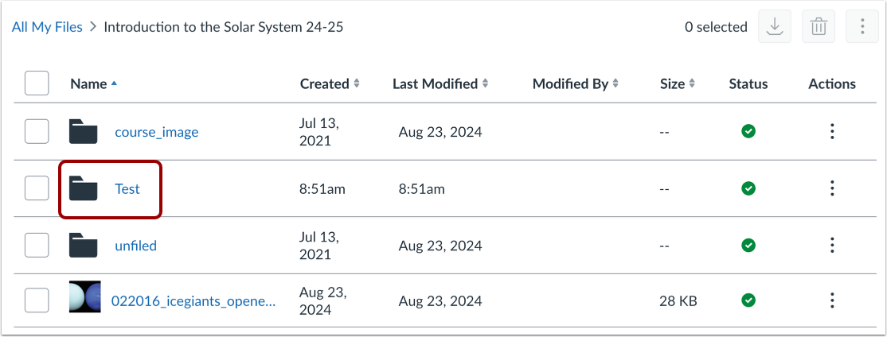Select the unfiled folder checkbox
887x337 pixels.
coord(37,246)
